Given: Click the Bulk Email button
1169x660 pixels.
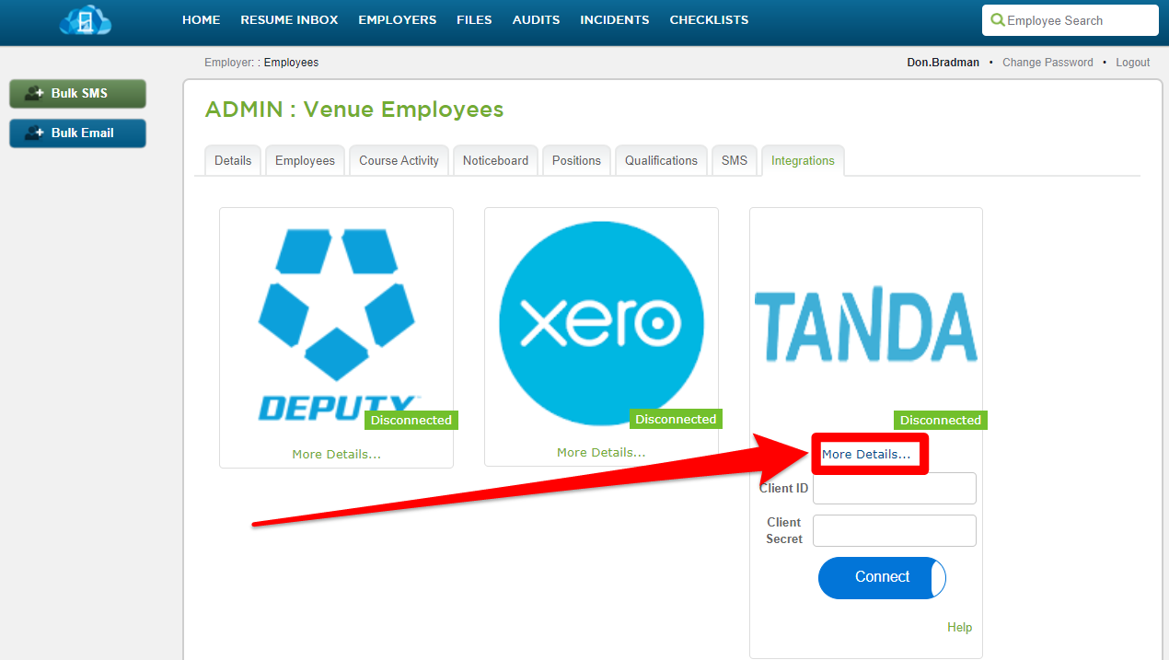Looking at the screenshot, I should [77, 133].
